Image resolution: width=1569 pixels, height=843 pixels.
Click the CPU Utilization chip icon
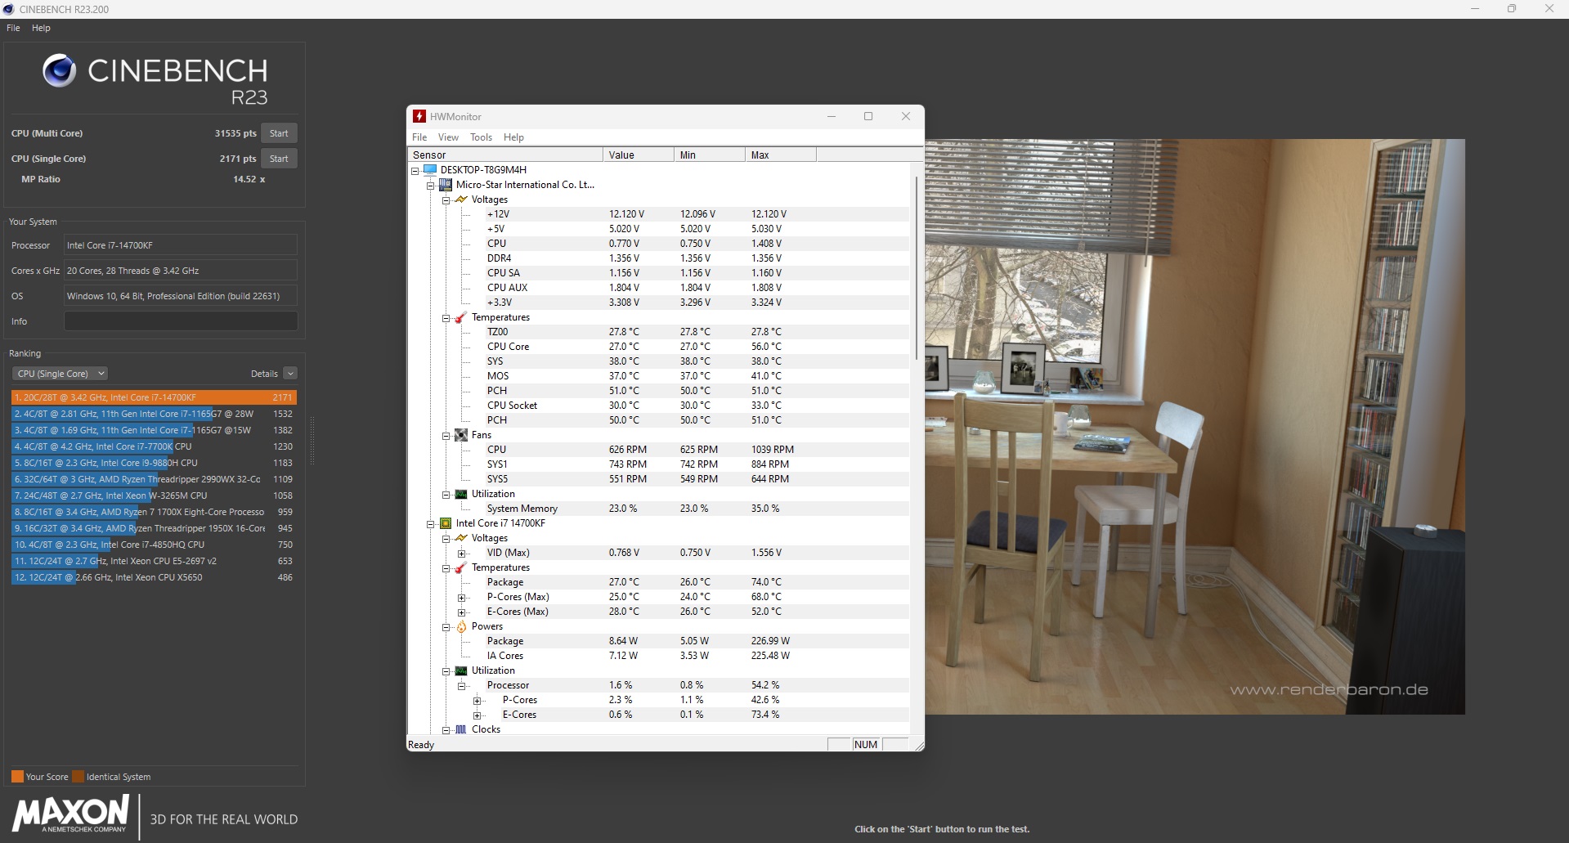pos(461,670)
